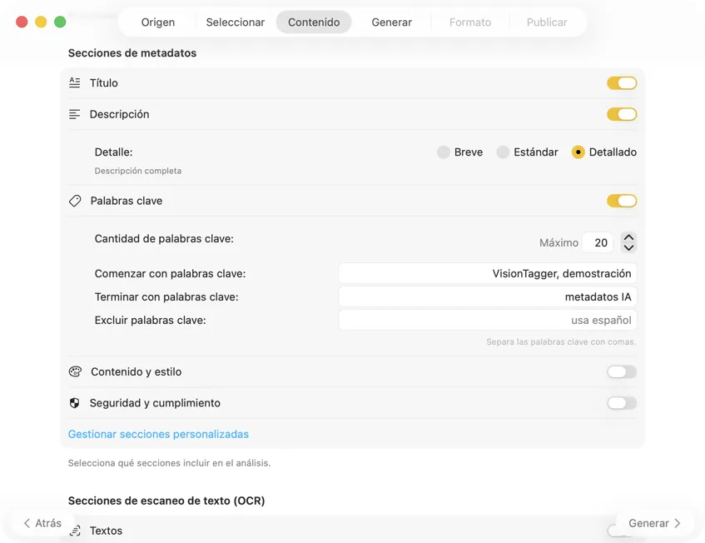Turn on Seguridad y cumplimiento
The width and height of the screenshot is (705, 543).
coord(622,403)
